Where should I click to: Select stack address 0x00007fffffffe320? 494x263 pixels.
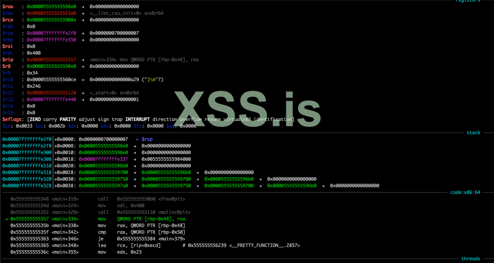click(x=27, y=179)
